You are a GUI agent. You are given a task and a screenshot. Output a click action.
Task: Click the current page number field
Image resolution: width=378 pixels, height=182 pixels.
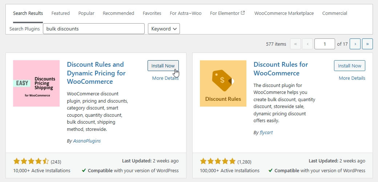click(x=325, y=44)
